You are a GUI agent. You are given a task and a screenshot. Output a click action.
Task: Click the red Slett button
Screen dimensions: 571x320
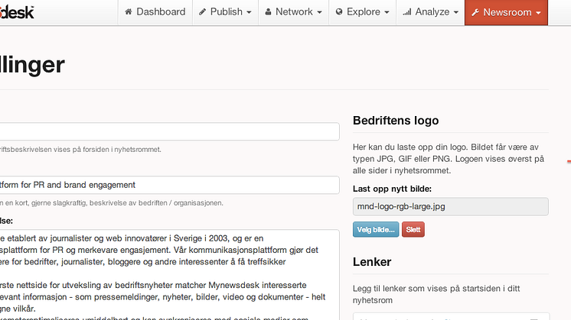413,230
